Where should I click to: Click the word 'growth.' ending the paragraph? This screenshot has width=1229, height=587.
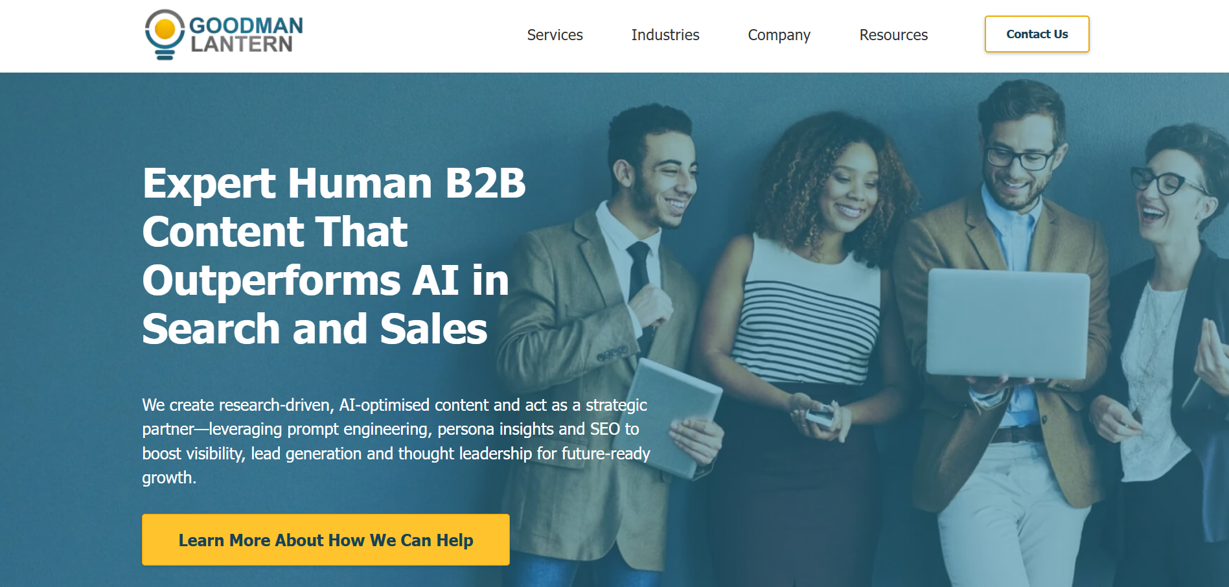pos(169,478)
